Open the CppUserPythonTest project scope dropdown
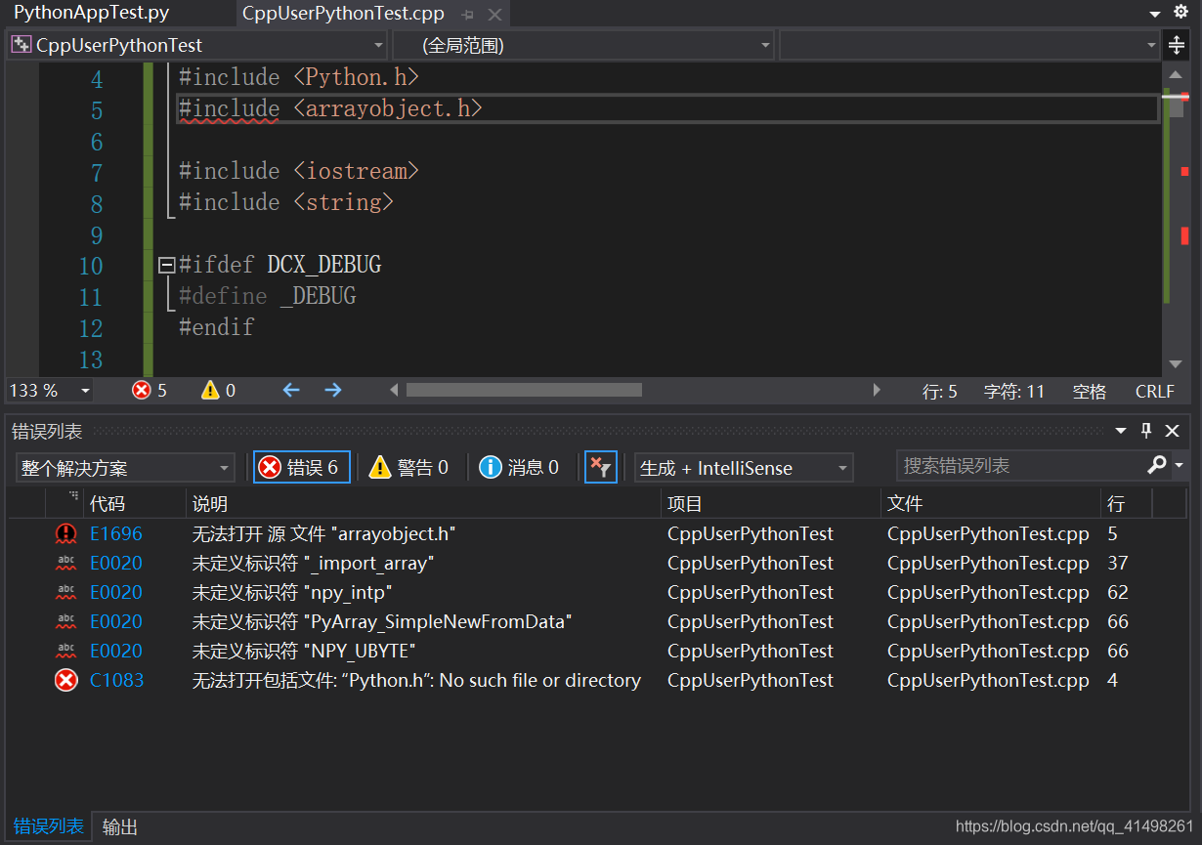Image resolution: width=1202 pixels, height=845 pixels. (197, 45)
